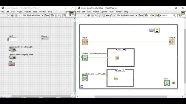
Task: Click Step Out debugging icon
Action: [114, 15]
